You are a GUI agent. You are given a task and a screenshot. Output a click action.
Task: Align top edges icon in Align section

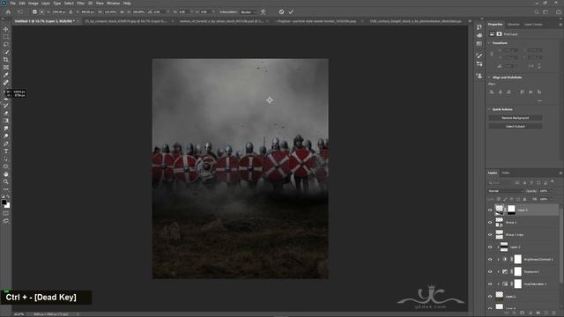click(x=522, y=92)
